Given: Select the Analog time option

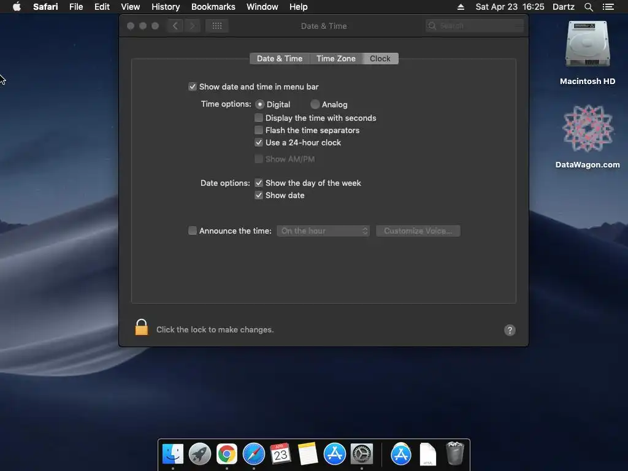Looking at the screenshot, I should 315,104.
